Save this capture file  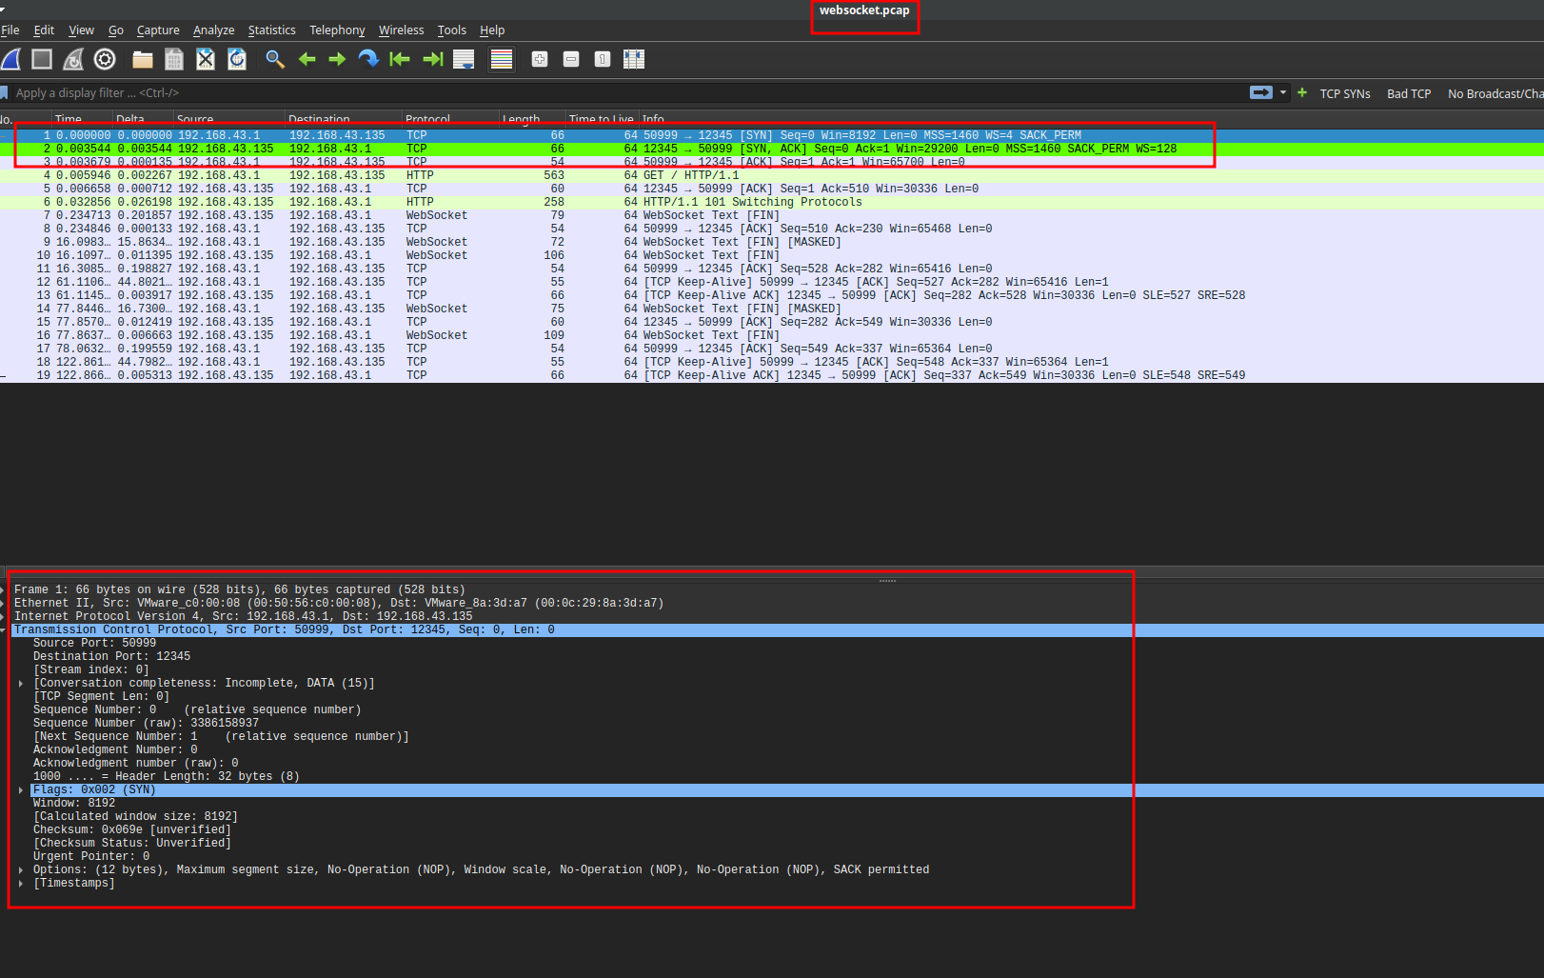[174, 59]
